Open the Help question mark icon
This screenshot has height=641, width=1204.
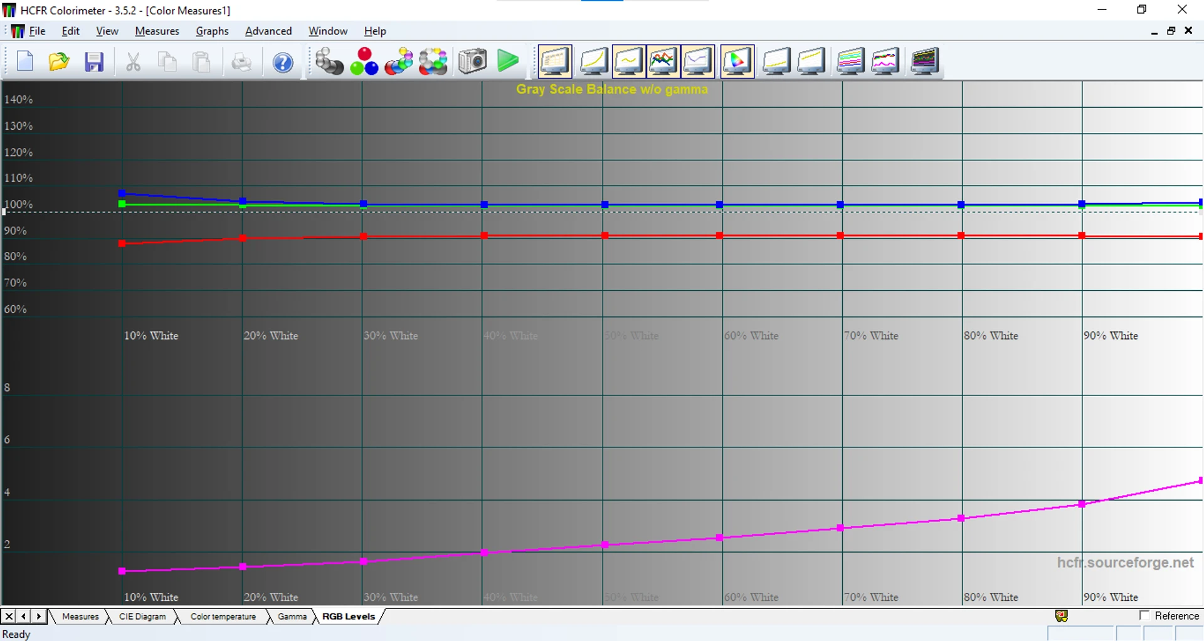[283, 61]
